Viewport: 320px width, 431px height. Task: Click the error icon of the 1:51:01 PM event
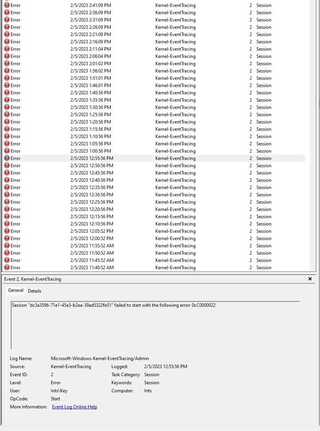[x=7, y=78]
